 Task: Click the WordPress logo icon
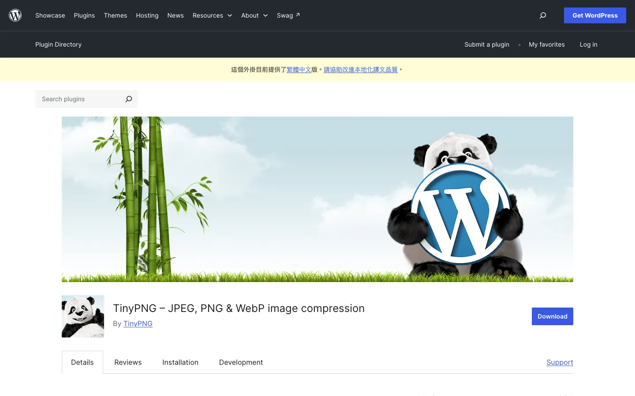click(x=15, y=15)
